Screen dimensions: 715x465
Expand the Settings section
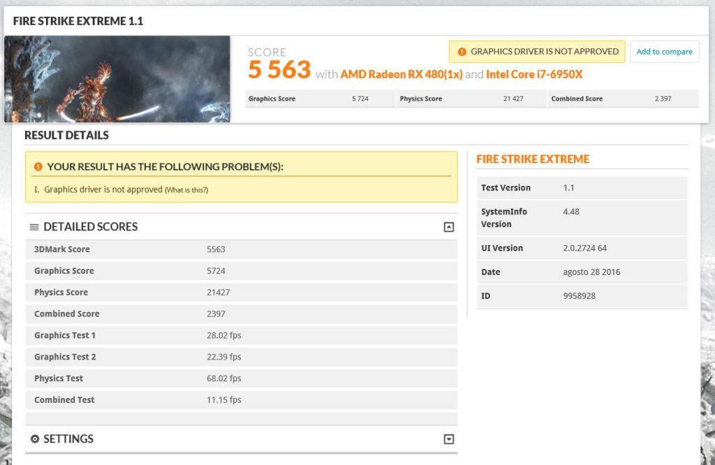[449, 439]
